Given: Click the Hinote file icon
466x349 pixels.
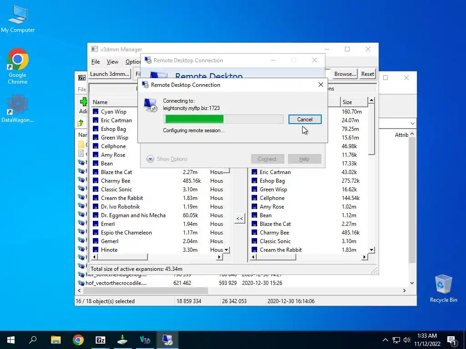Looking at the screenshot, I should pos(96,249).
